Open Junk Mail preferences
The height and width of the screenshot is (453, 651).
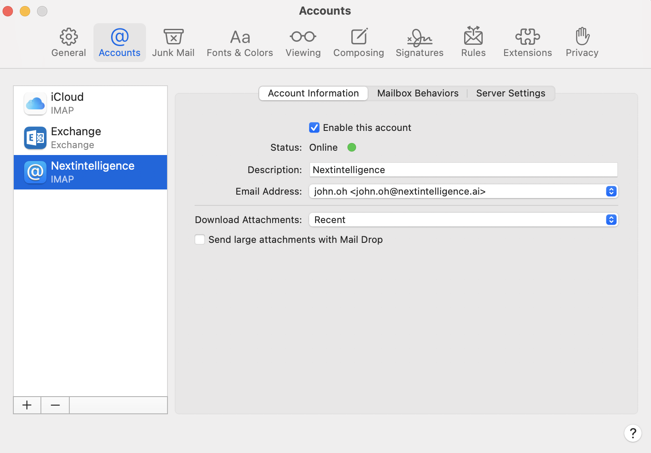click(x=173, y=43)
